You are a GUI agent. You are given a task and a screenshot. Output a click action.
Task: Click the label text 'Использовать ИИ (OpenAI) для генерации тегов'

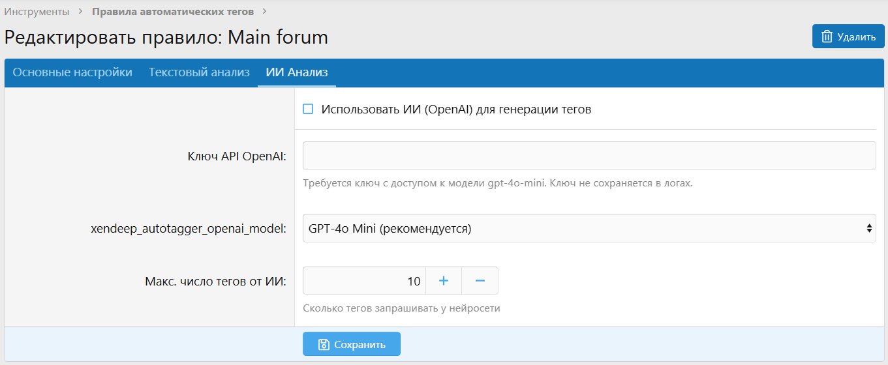coord(456,109)
